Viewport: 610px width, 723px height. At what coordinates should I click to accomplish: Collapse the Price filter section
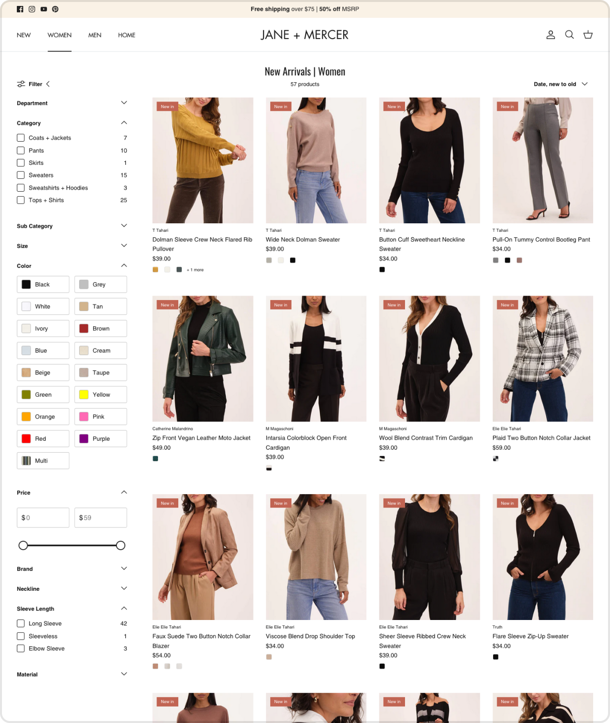(72, 493)
